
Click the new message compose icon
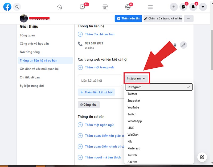(202, 157)
